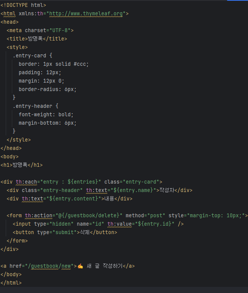Click the hidden input's th:value attribute

(x=120, y=224)
